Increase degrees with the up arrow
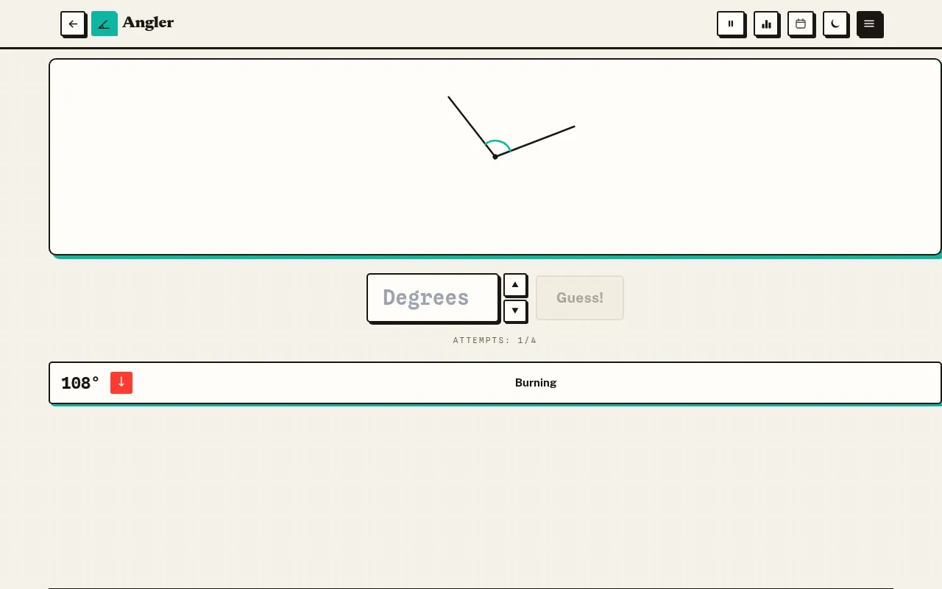The width and height of the screenshot is (942, 589). pos(515,284)
